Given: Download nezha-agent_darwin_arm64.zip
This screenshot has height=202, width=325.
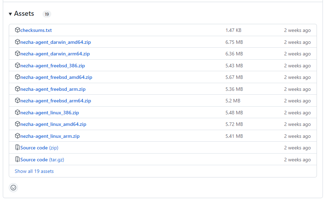Looking at the screenshot, I should pos(55,54).
